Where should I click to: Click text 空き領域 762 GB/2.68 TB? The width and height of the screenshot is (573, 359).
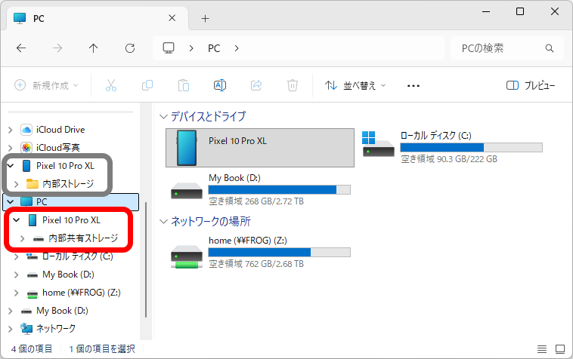point(256,264)
